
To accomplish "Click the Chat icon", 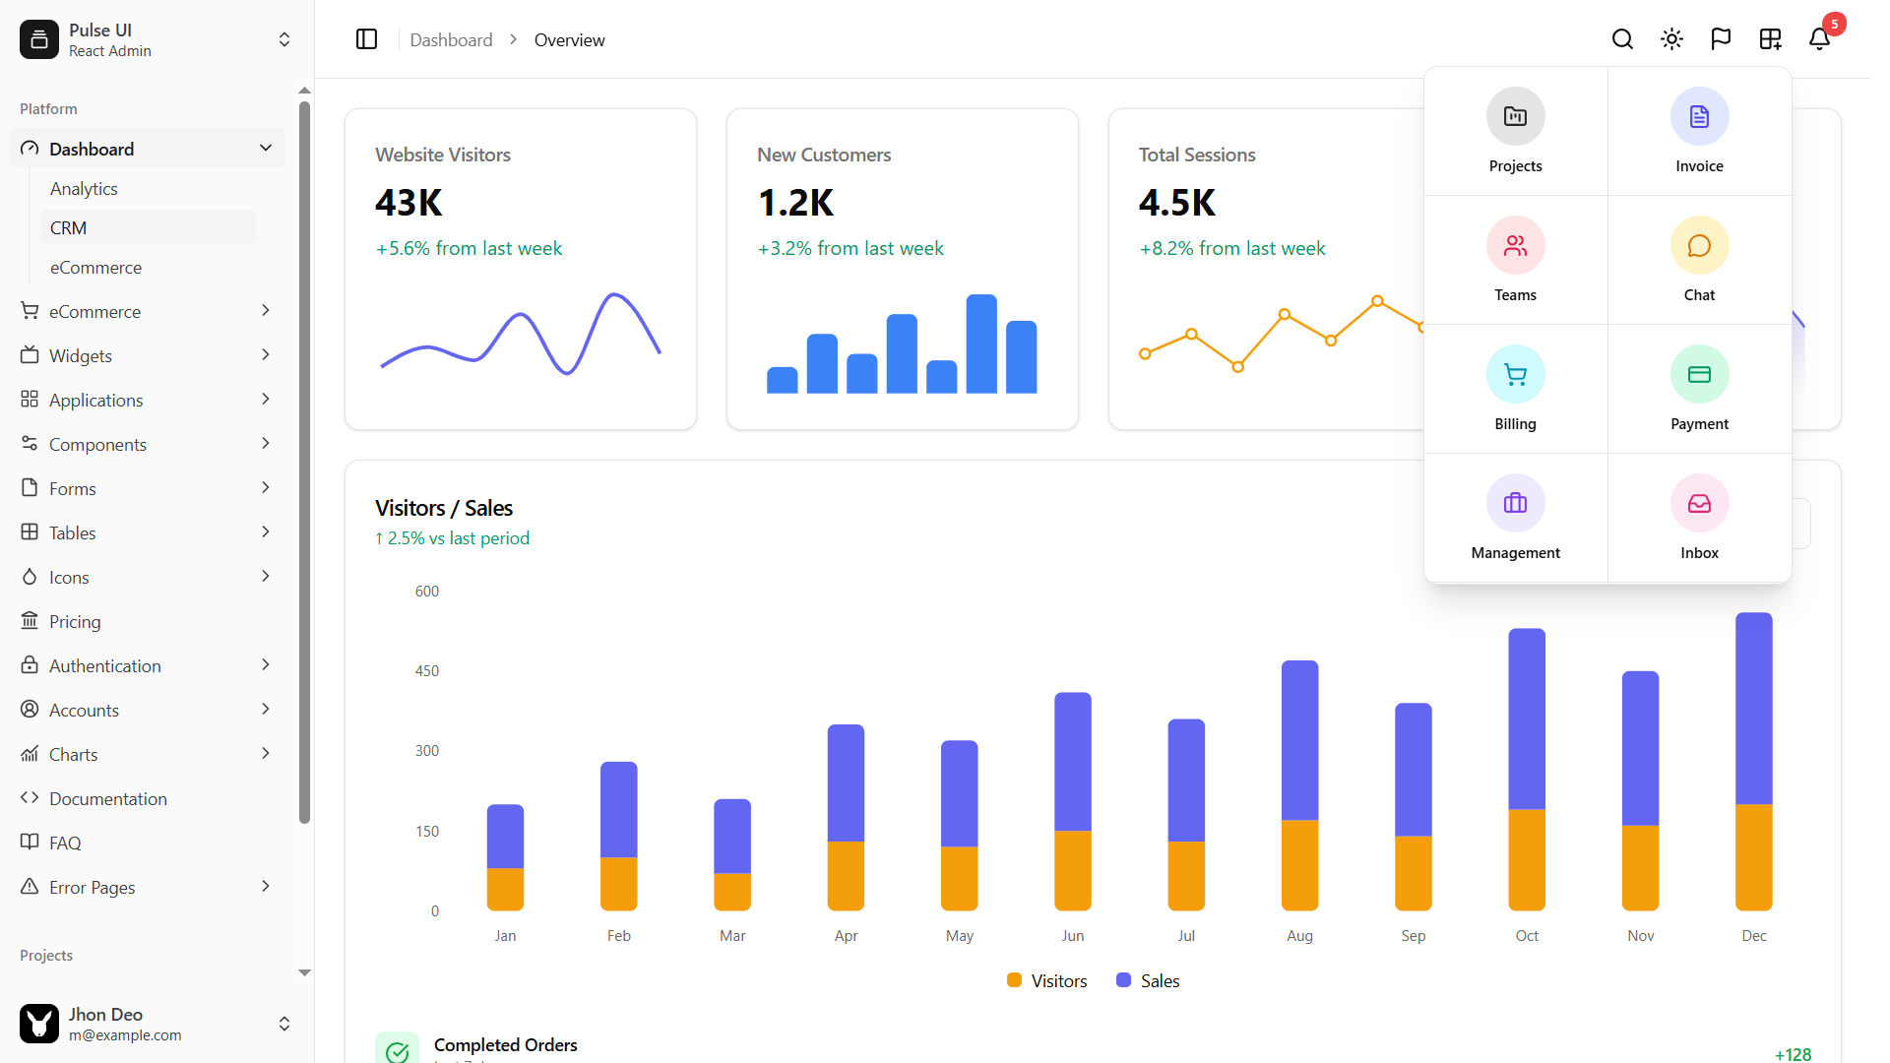I will [x=1699, y=259].
